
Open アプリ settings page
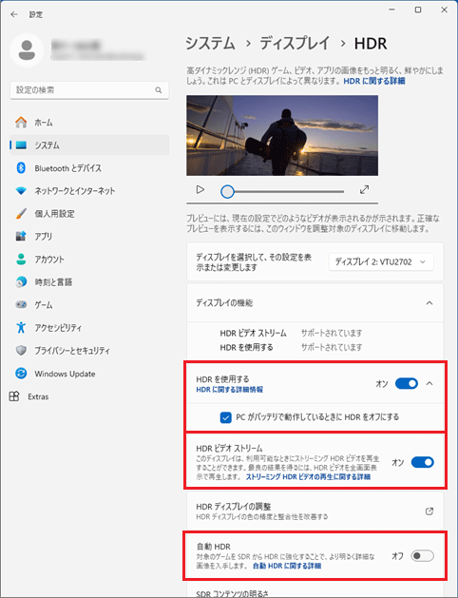[x=89, y=236]
